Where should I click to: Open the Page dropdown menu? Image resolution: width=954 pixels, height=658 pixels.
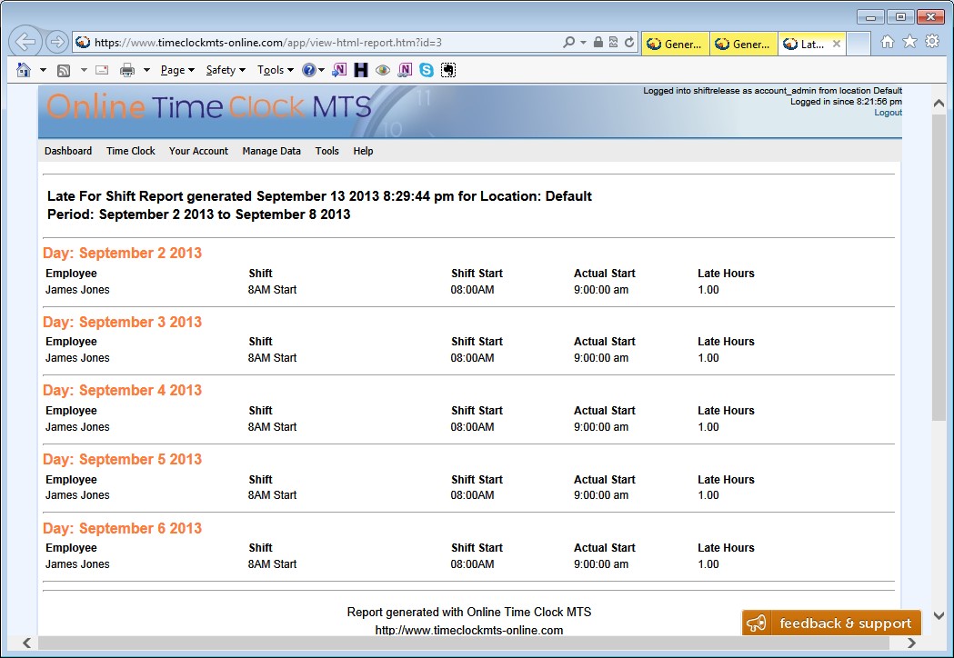coord(177,70)
